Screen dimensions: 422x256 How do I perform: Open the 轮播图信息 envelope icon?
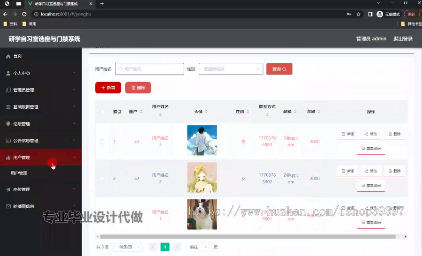(8, 206)
